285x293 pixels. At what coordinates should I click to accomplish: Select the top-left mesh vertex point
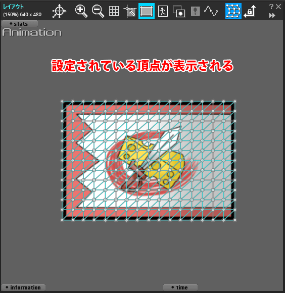[x=62, y=101]
